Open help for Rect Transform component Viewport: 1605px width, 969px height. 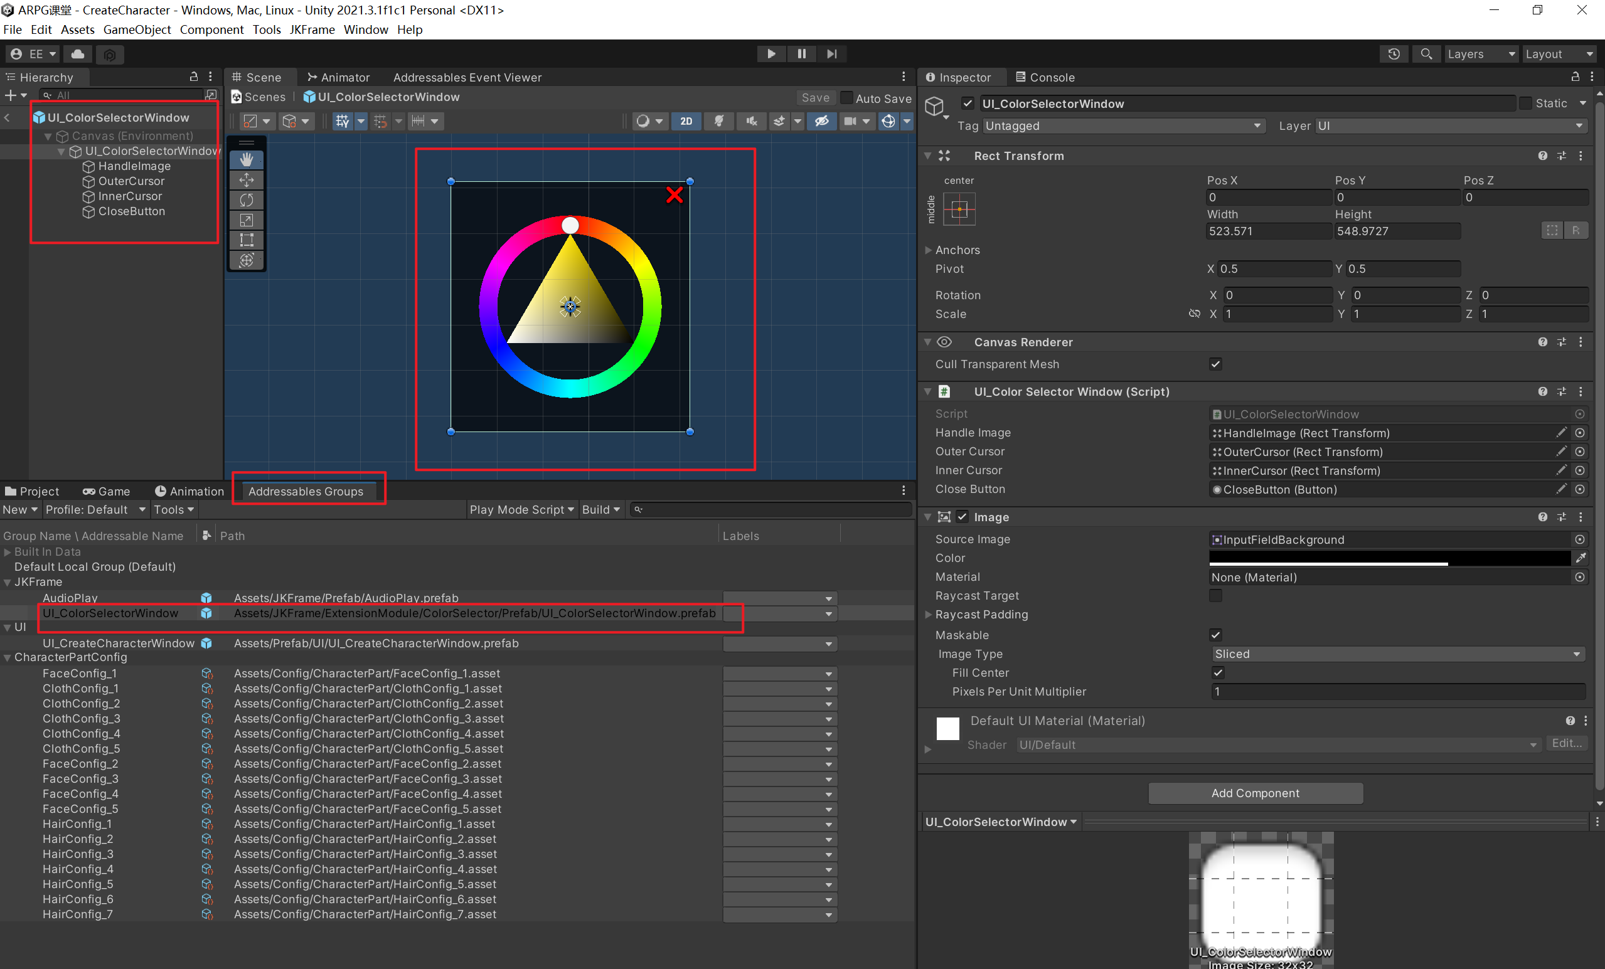(1542, 156)
